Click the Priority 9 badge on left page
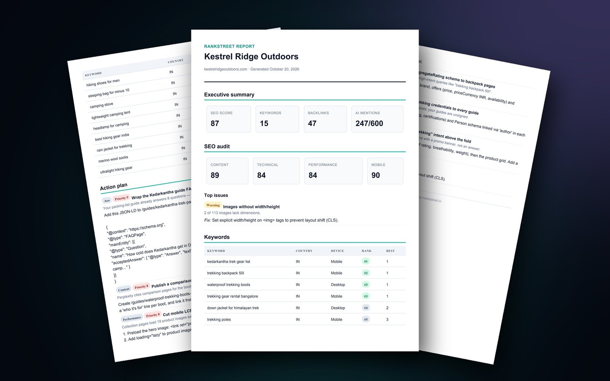The image size is (610, 381). pyautogui.click(x=122, y=198)
